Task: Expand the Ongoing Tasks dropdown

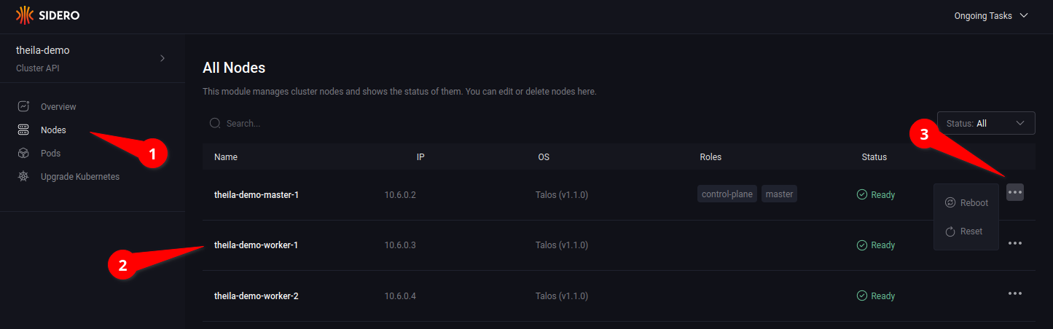Action: (990, 16)
